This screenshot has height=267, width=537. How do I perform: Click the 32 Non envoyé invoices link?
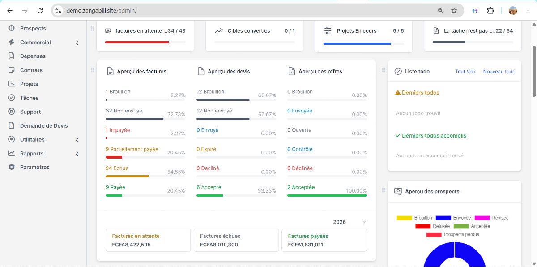coord(124,111)
